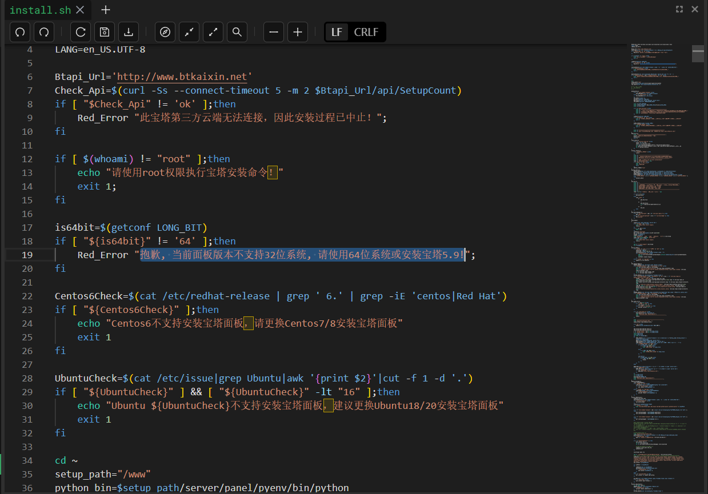Open search with magnifier icon
Image resolution: width=708 pixels, height=494 pixels.
coord(237,33)
